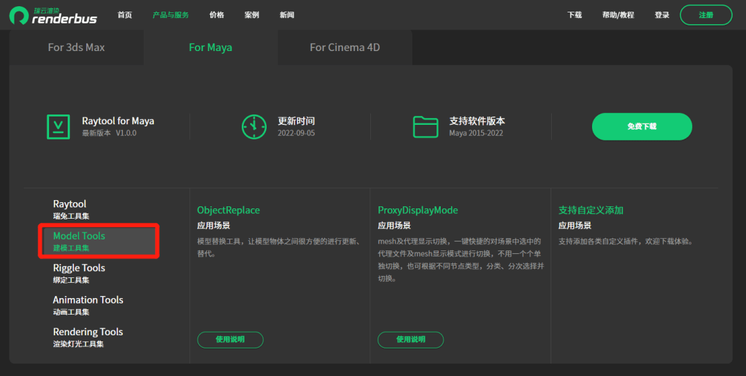Image resolution: width=746 pixels, height=376 pixels.
Task: Select the For Maya tab
Action: [x=210, y=48]
